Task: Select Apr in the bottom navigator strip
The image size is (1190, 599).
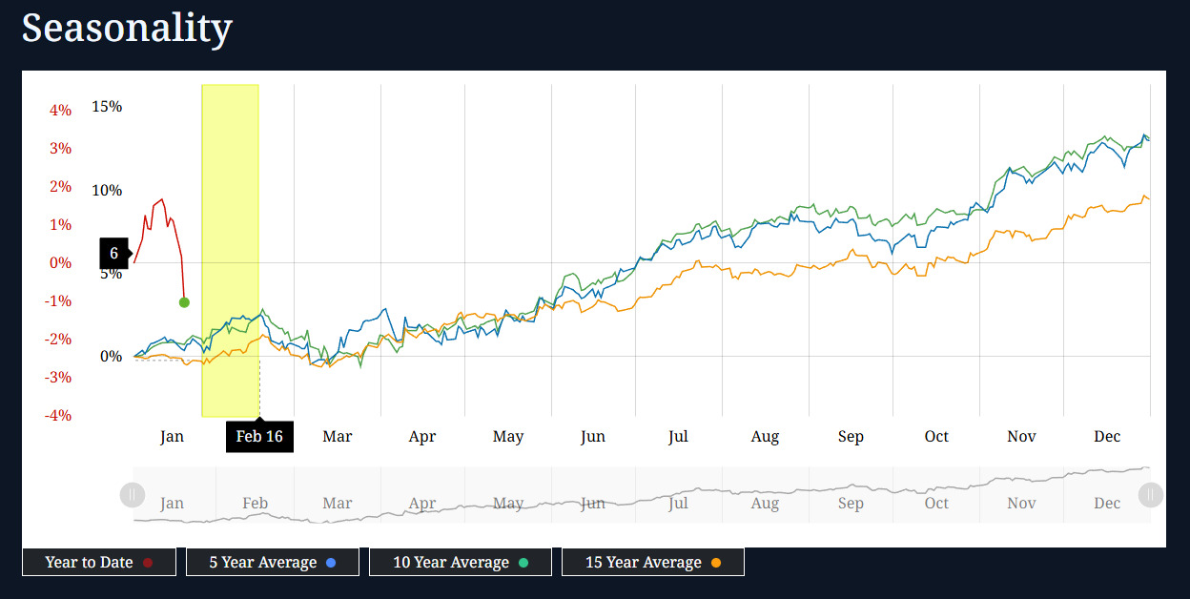Action: 422,503
